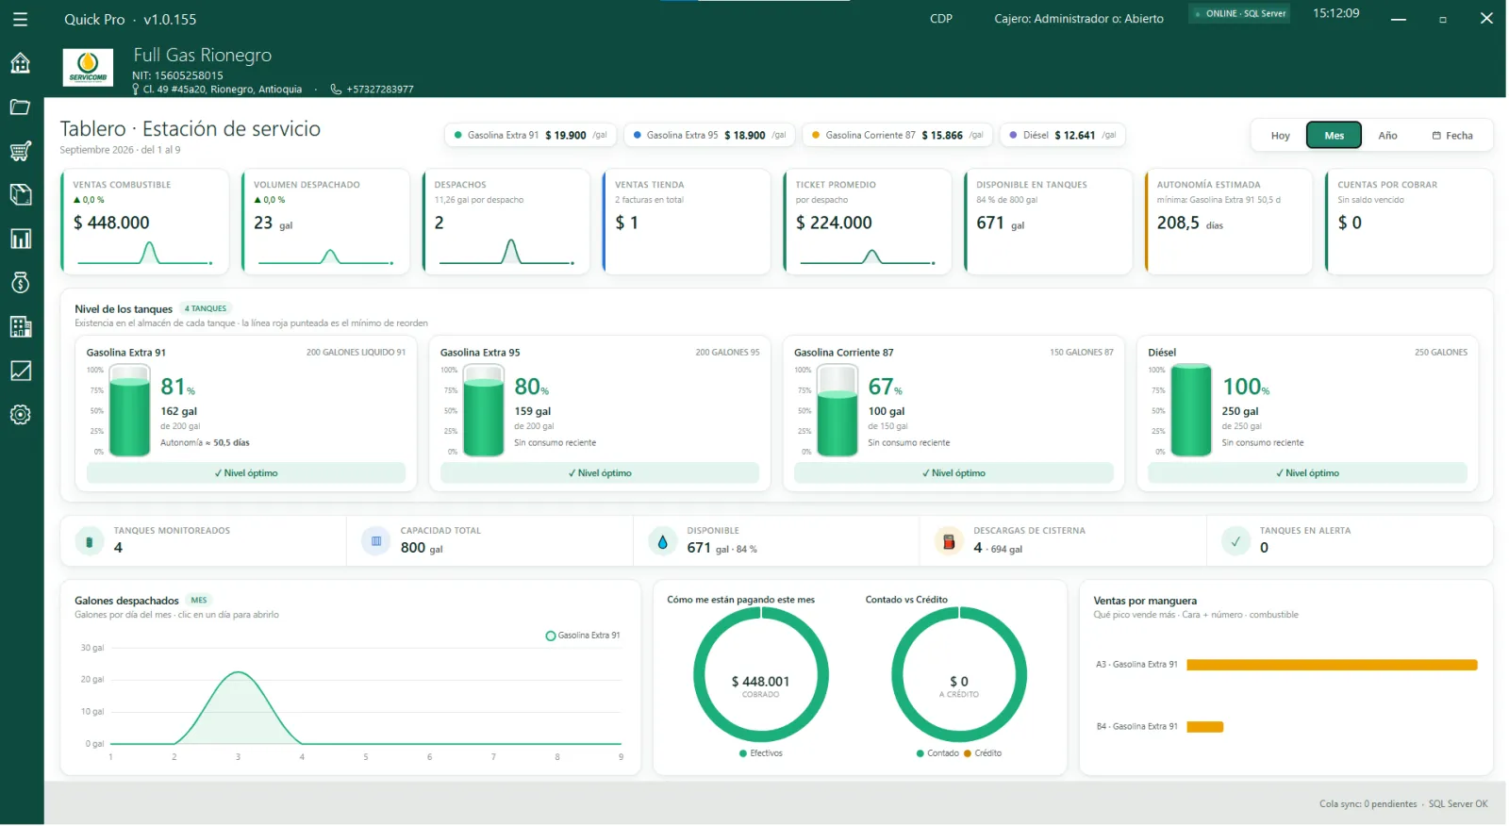Click the tanques monitoreados tank icon
Image resolution: width=1509 pixels, height=826 pixels.
90,541
